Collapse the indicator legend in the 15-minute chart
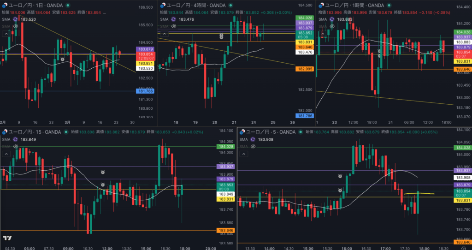This screenshot has height=250, width=472. coord(6,154)
